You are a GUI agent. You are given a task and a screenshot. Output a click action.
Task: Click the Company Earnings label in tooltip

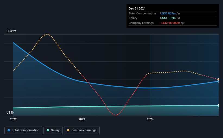(x=141, y=23)
